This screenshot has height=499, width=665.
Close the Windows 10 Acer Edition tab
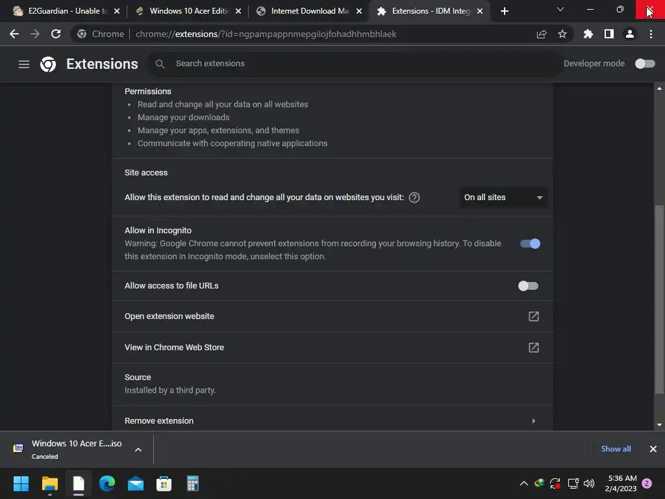[x=238, y=11]
